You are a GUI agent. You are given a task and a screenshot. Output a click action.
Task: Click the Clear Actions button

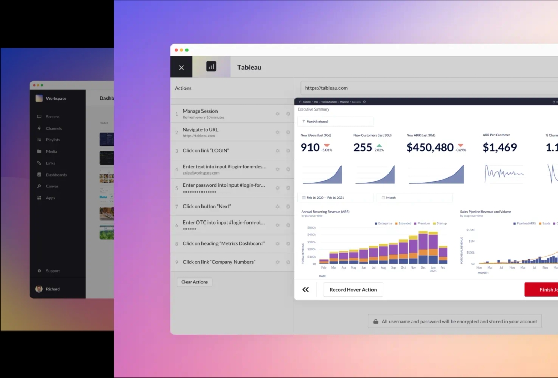pos(194,282)
